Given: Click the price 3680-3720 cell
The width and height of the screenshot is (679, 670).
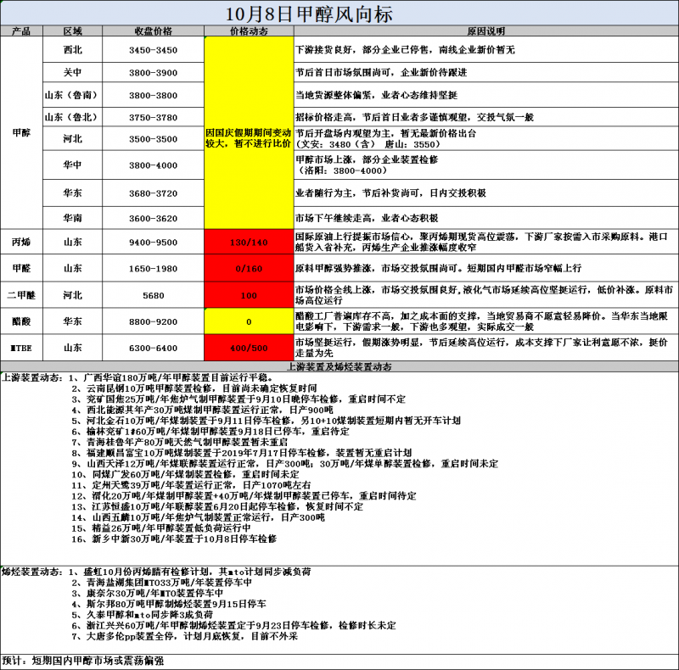Looking at the screenshot, I should (x=153, y=193).
